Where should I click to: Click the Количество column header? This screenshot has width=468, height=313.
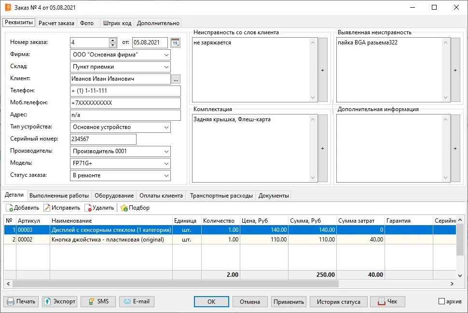tap(220, 221)
